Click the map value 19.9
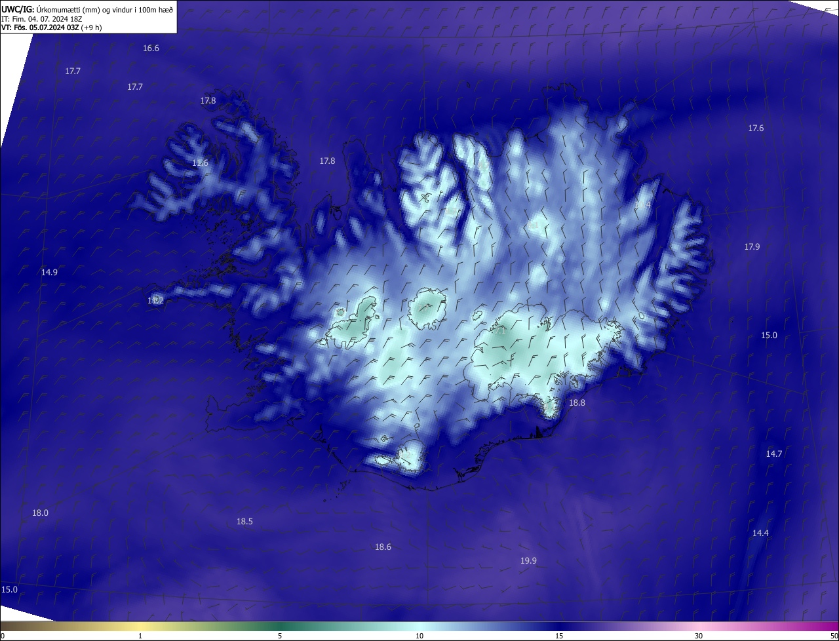 (x=528, y=560)
